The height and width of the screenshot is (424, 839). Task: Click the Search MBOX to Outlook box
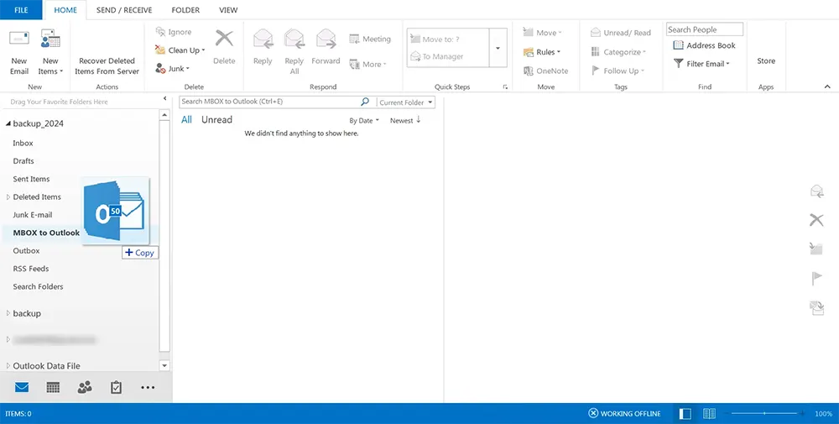coord(269,102)
